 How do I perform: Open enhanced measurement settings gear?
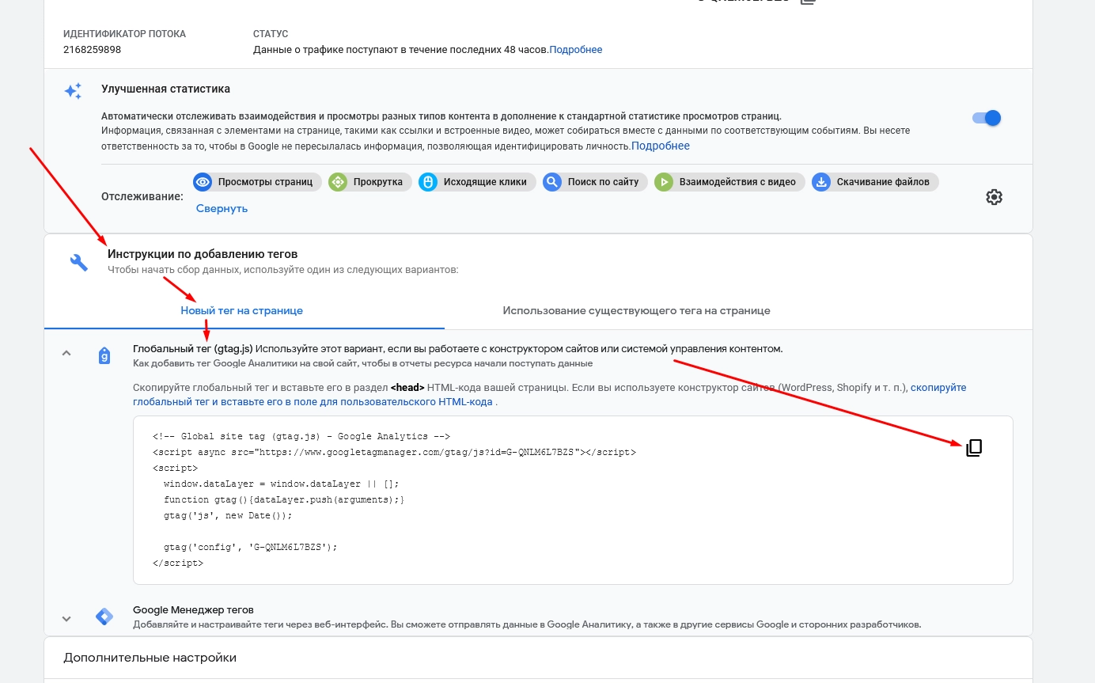(x=995, y=197)
